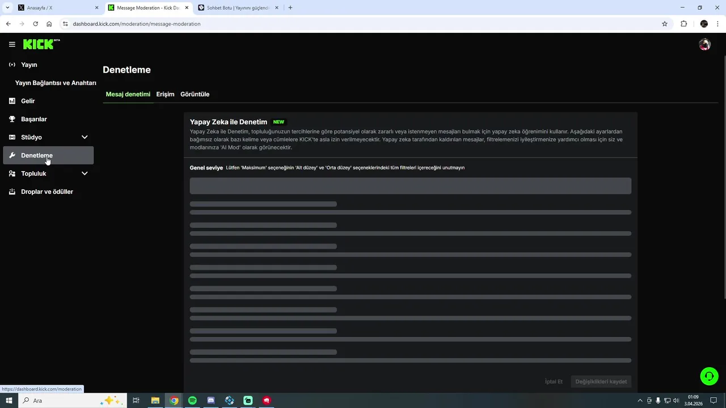Open the profile avatar menu
Viewport: 726px width, 408px height.
[x=704, y=45]
